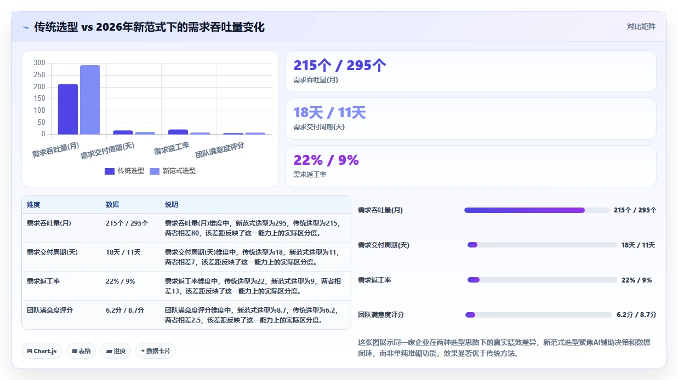Click the Chart.js tag chip
The image size is (678, 380).
[42, 351]
